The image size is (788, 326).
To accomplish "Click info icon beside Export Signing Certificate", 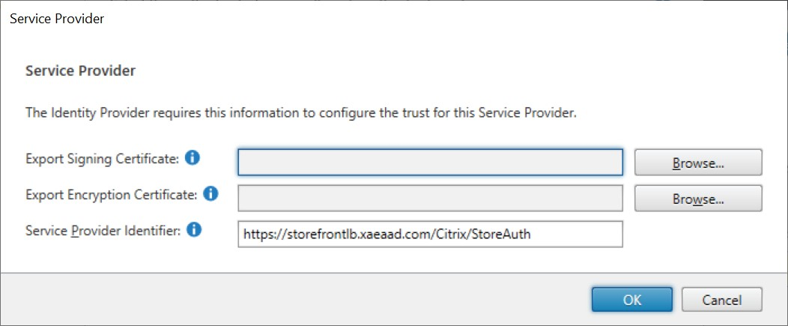I will click(193, 158).
